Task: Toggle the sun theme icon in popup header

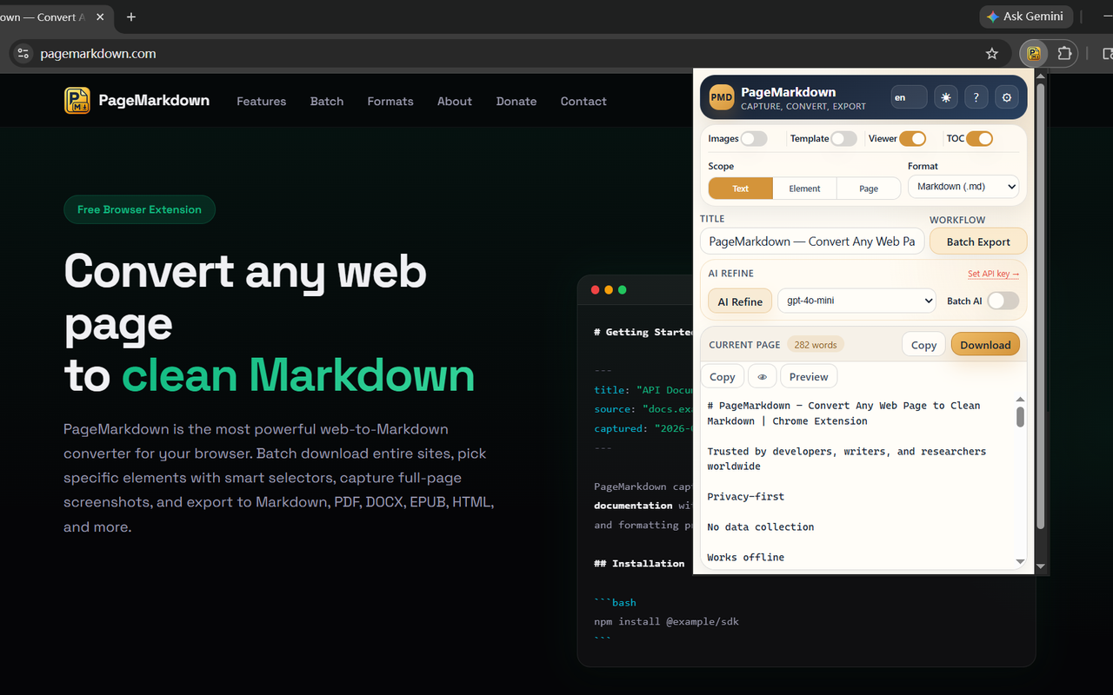Action: (946, 97)
